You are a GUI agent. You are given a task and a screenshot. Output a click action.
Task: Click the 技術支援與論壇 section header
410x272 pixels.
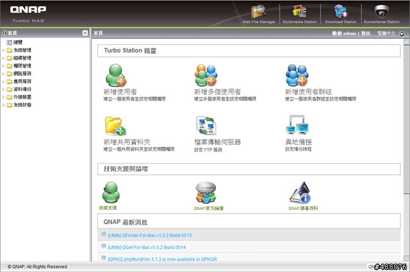pos(249,169)
